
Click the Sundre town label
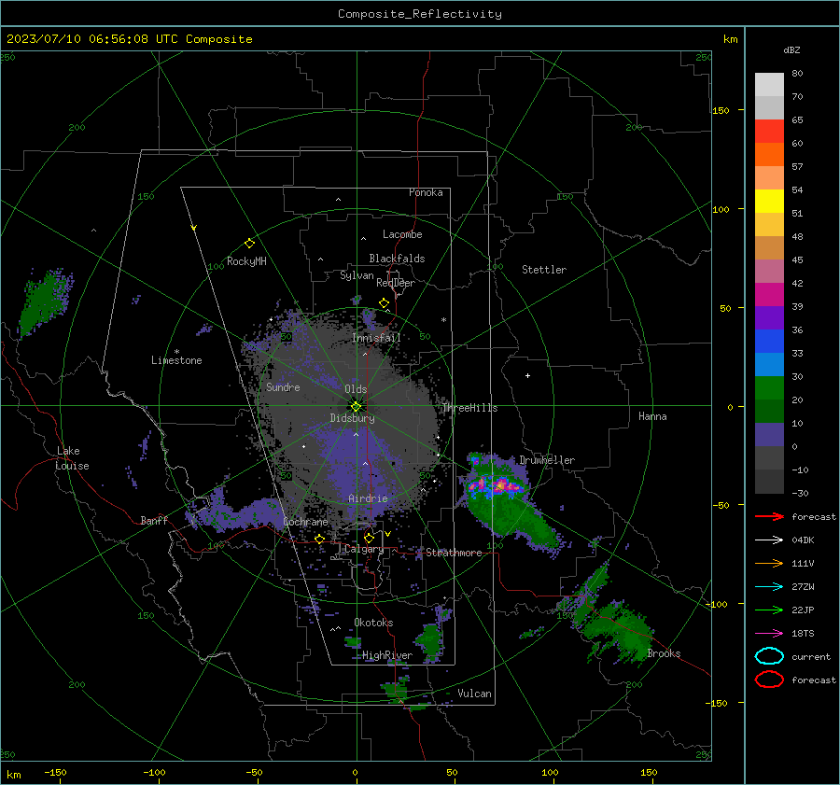click(283, 386)
